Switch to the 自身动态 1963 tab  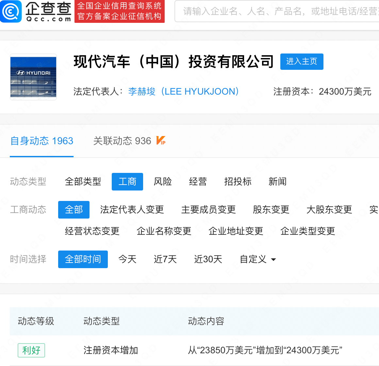41,141
